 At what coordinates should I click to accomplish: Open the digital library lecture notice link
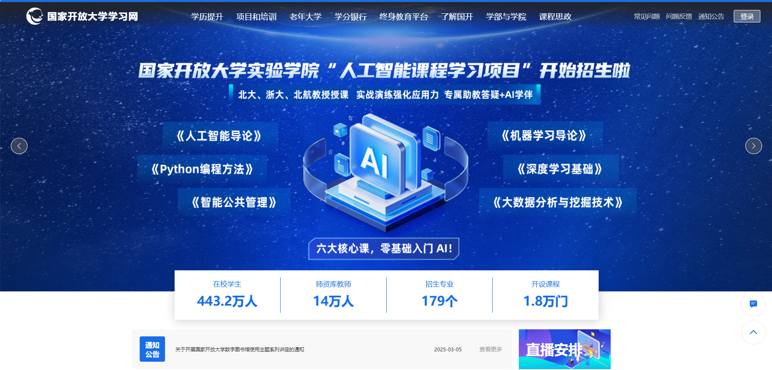coord(240,350)
